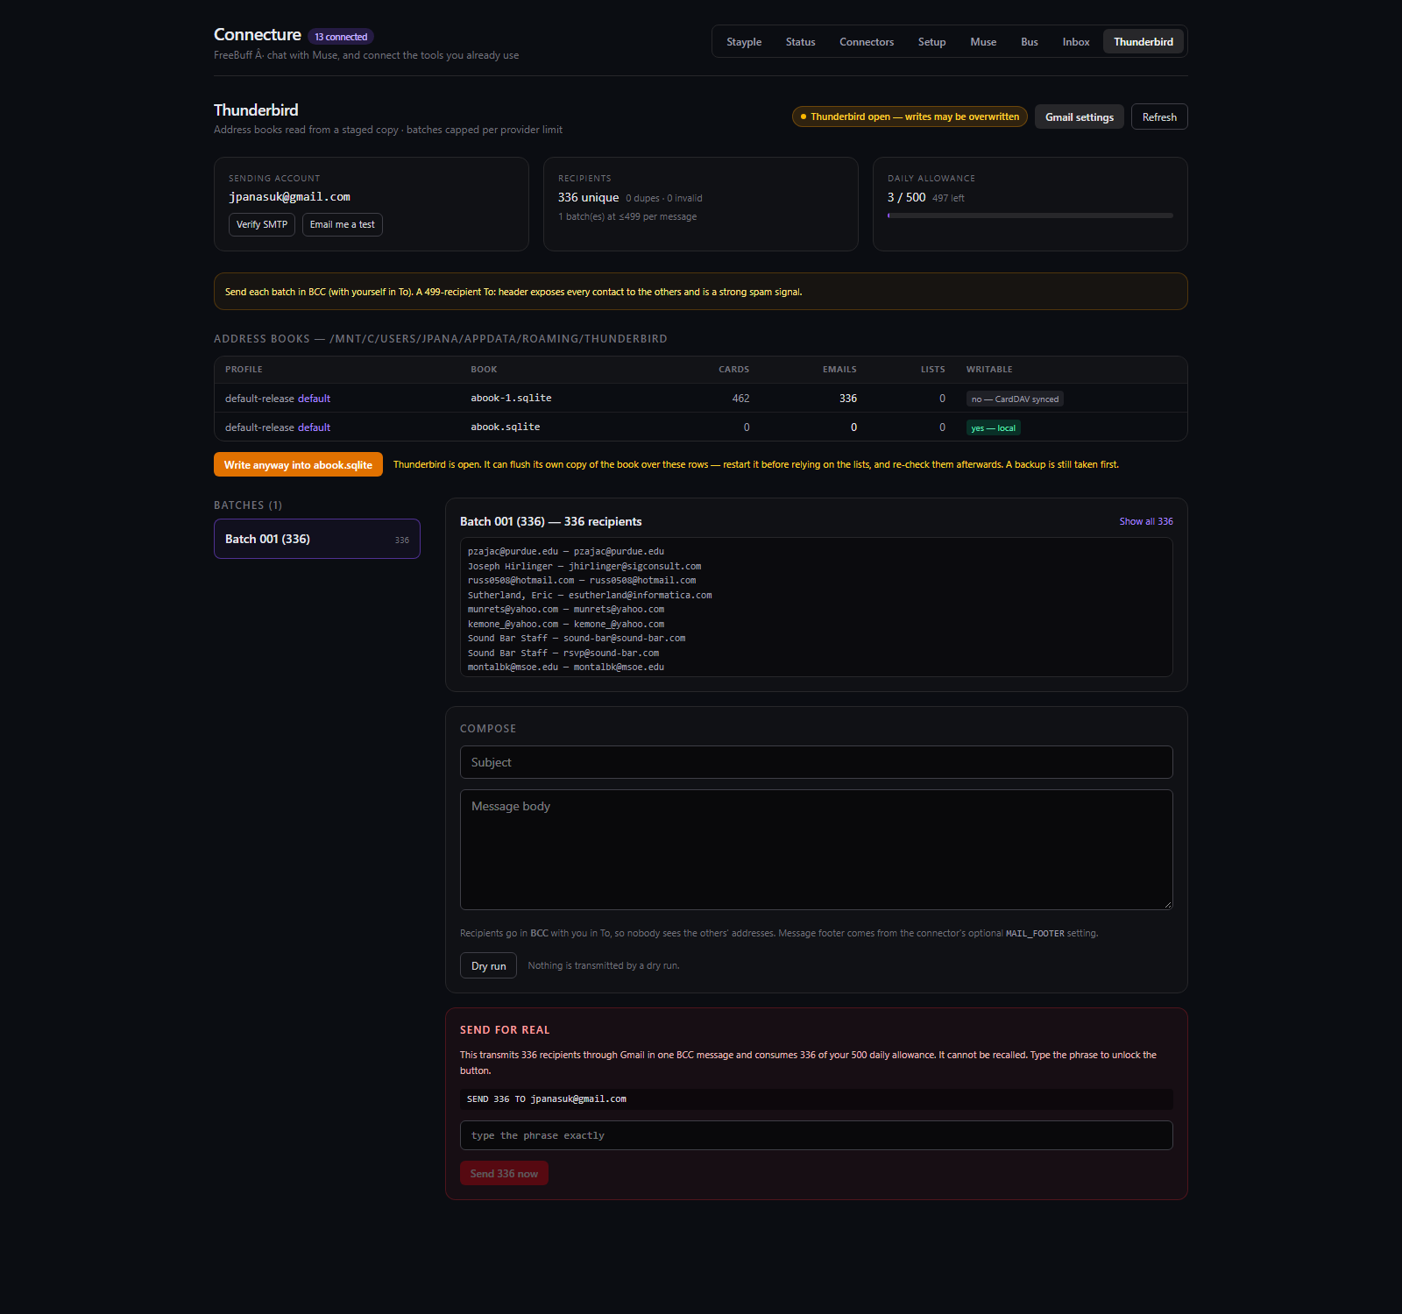Click the Joseph Hirlinger recipient line
The width and height of the screenshot is (1402, 1314).
[584, 566]
